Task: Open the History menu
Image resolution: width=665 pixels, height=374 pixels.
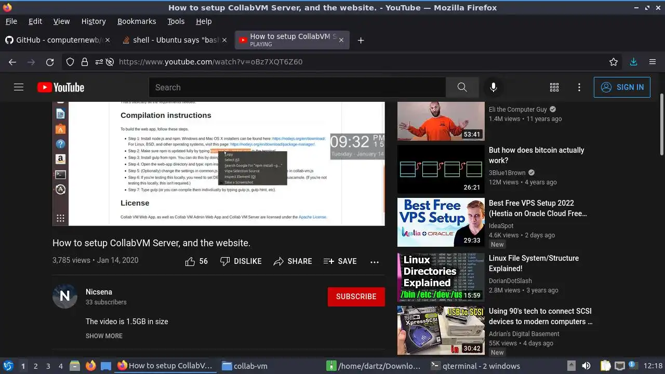Action: click(94, 21)
